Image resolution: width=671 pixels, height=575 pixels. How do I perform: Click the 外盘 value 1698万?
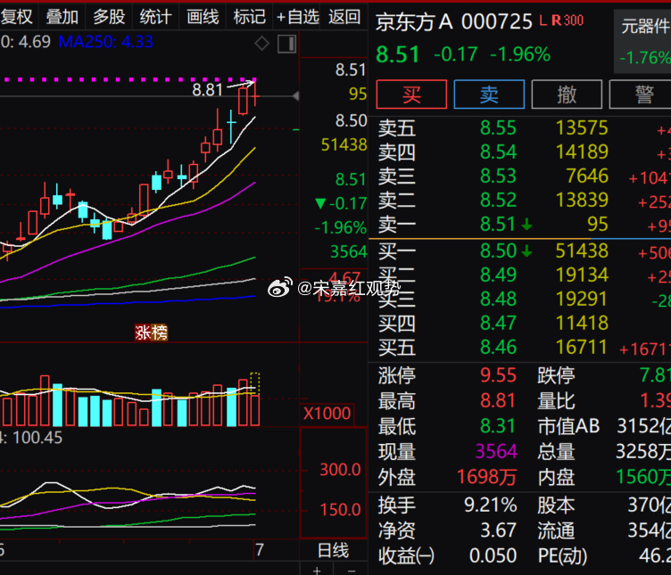click(487, 477)
